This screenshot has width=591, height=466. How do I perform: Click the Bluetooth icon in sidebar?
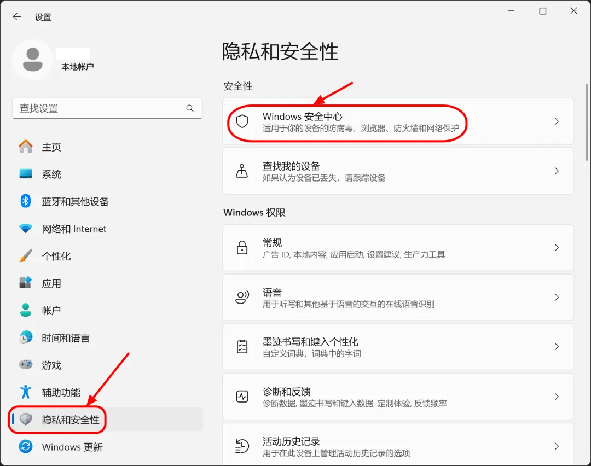pyautogui.click(x=26, y=201)
